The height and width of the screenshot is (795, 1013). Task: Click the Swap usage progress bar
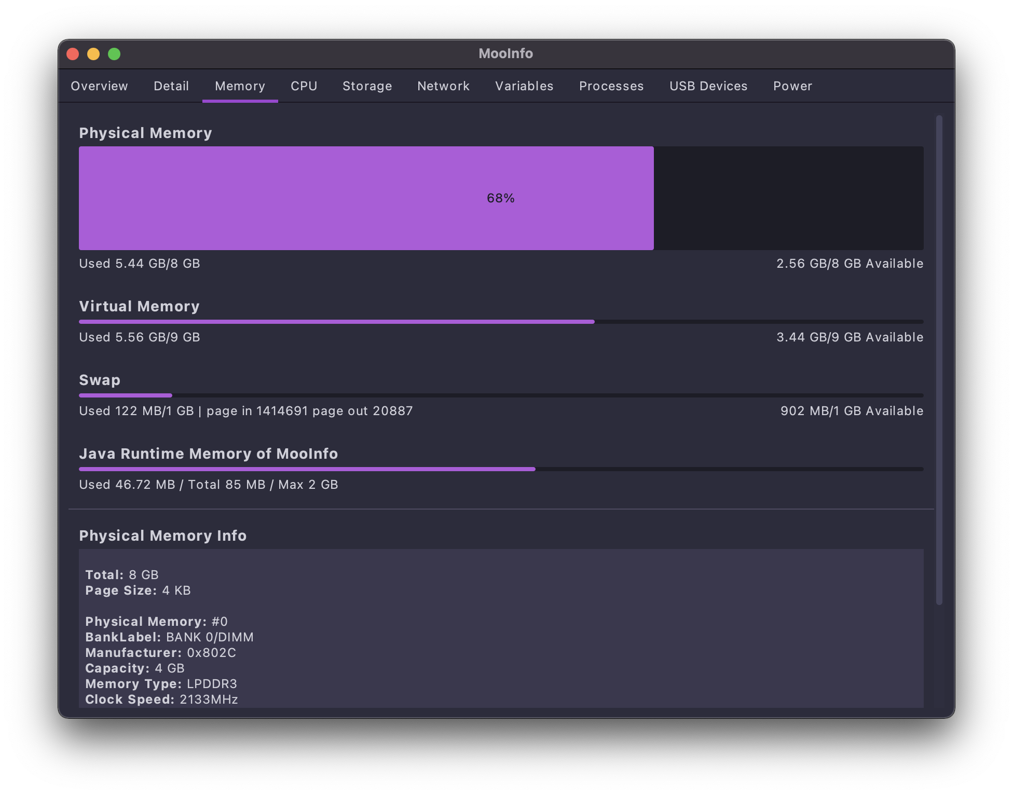tap(501, 395)
